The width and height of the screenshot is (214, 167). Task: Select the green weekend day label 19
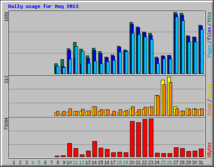pyautogui.click(x=125, y=162)
